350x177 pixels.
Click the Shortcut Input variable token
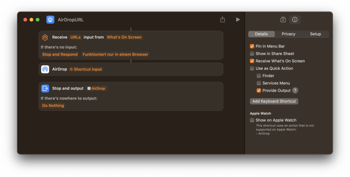pyautogui.click(x=86, y=69)
